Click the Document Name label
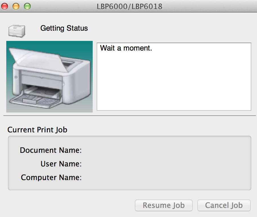 (x=51, y=150)
